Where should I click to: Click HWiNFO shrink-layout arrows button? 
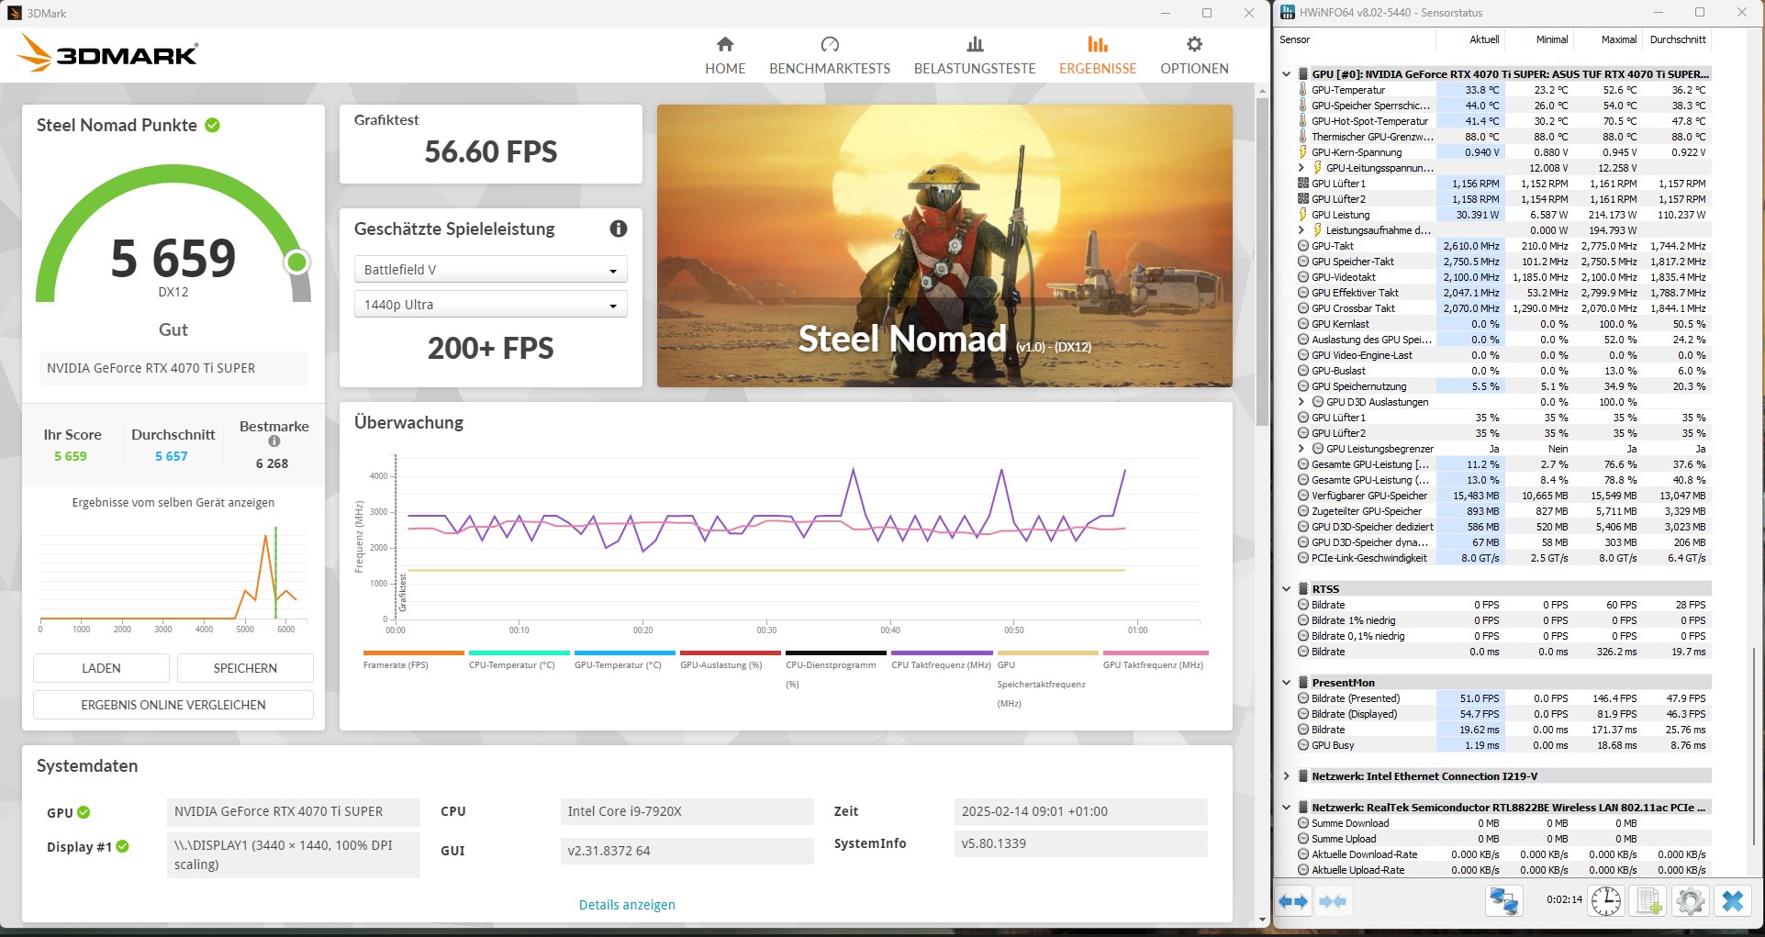1333,901
